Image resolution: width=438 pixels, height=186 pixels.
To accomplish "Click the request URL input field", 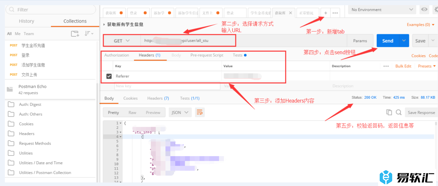I will coord(243,41).
